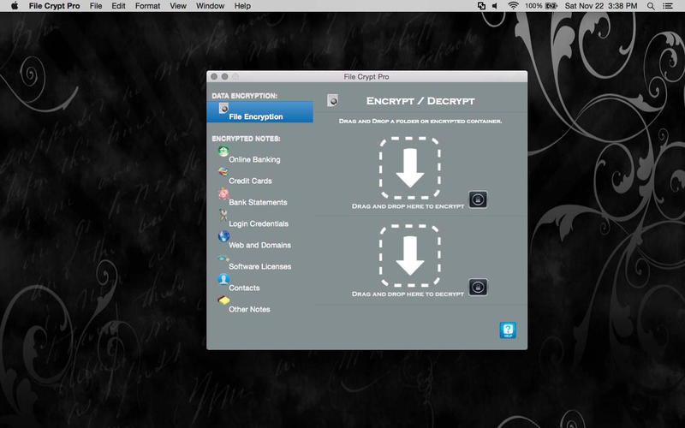This screenshot has width=685, height=428.
Task: Open the Contacts notes
Action: [244, 288]
